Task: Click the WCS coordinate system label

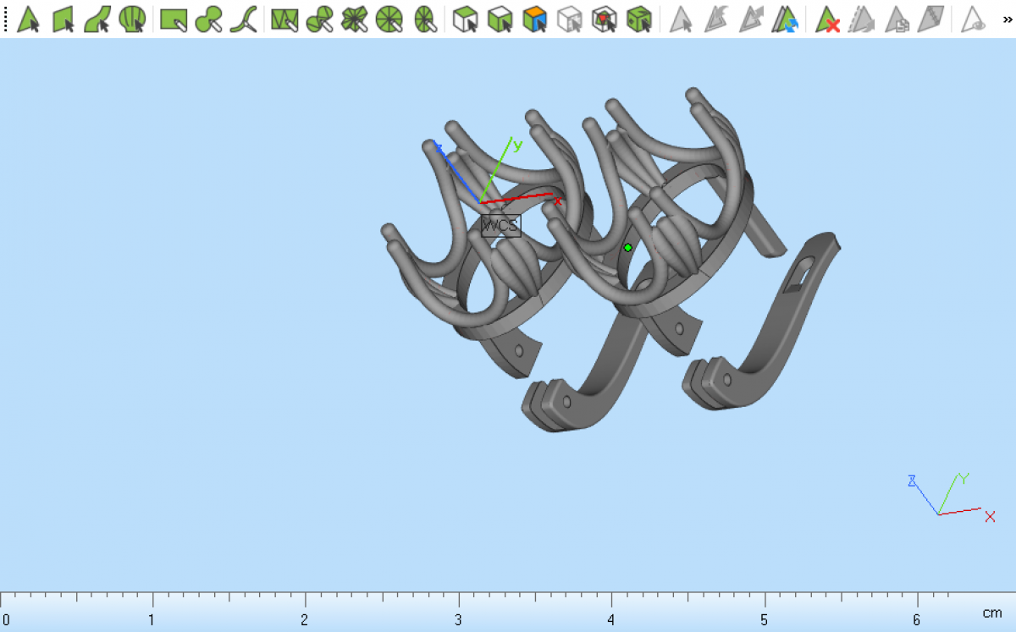Action: (x=500, y=226)
